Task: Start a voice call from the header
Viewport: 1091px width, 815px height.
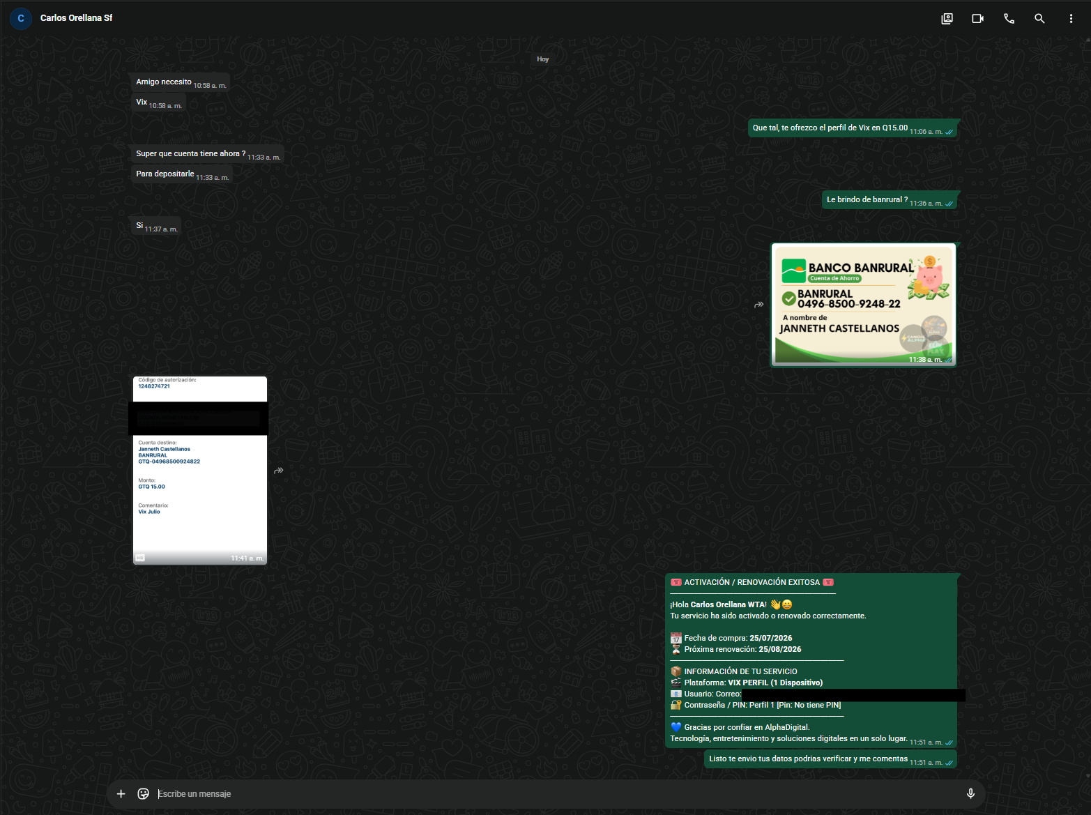Action: tap(1009, 19)
